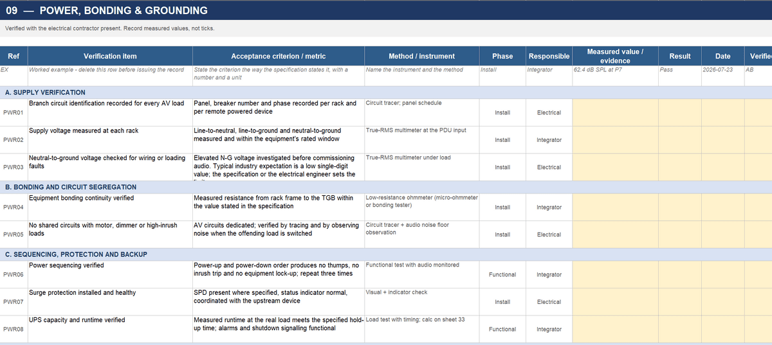This screenshot has width=772, height=345.
Task: Select the example result 'Pass' cell
Action: pos(679,76)
